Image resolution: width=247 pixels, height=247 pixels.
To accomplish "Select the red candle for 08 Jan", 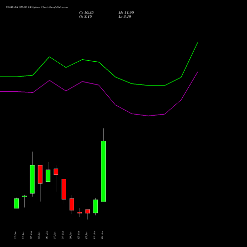I will tap(64, 189).
